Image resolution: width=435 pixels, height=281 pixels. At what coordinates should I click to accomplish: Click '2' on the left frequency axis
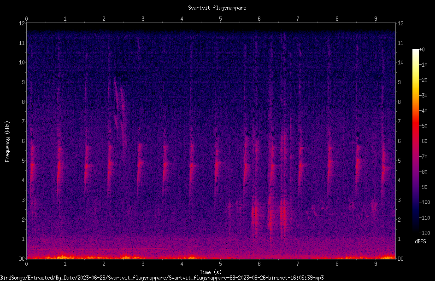(24, 219)
